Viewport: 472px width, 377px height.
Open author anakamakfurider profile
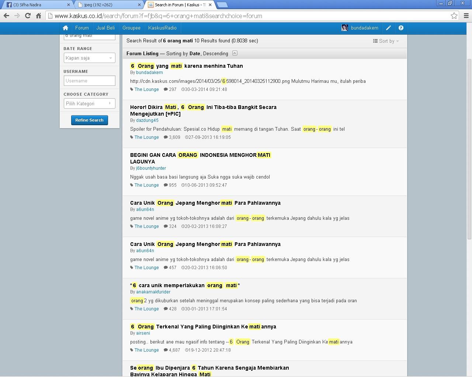coord(153,292)
